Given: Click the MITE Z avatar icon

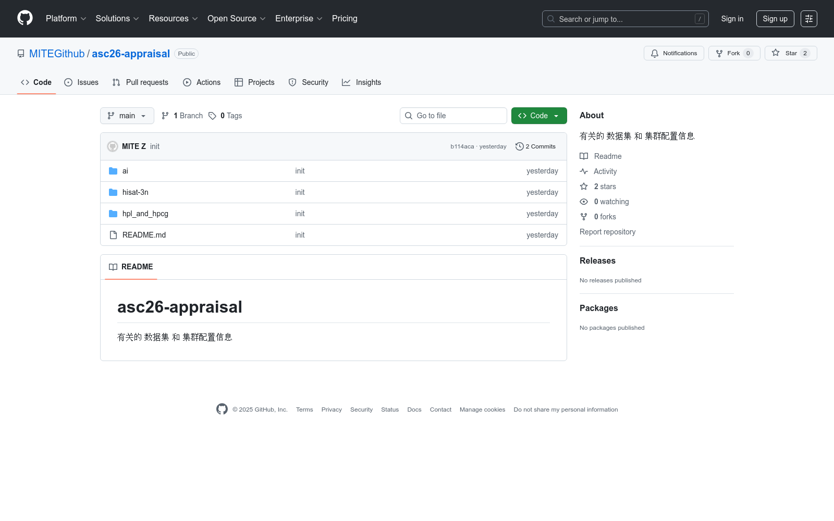Looking at the screenshot, I should click(x=113, y=146).
